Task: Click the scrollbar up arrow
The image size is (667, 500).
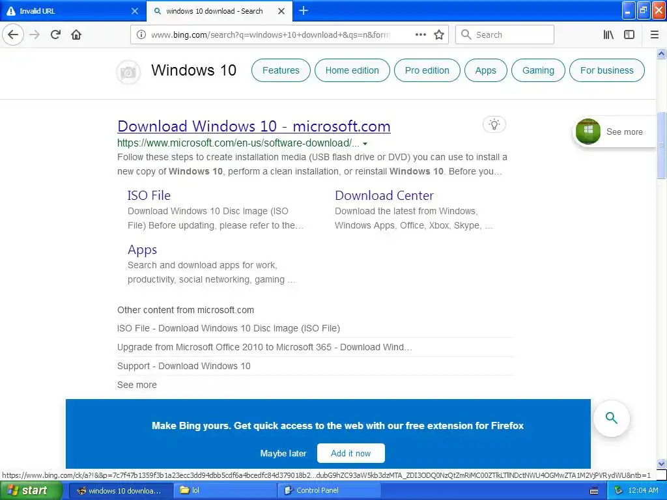Action: [x=661, y=53]
